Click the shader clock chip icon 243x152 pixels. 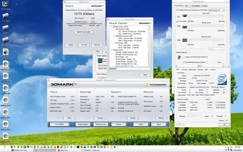tap(185, 26)
